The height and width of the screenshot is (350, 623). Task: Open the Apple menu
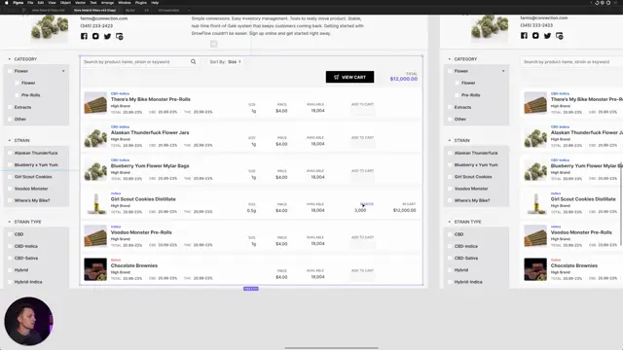(7, 3)
